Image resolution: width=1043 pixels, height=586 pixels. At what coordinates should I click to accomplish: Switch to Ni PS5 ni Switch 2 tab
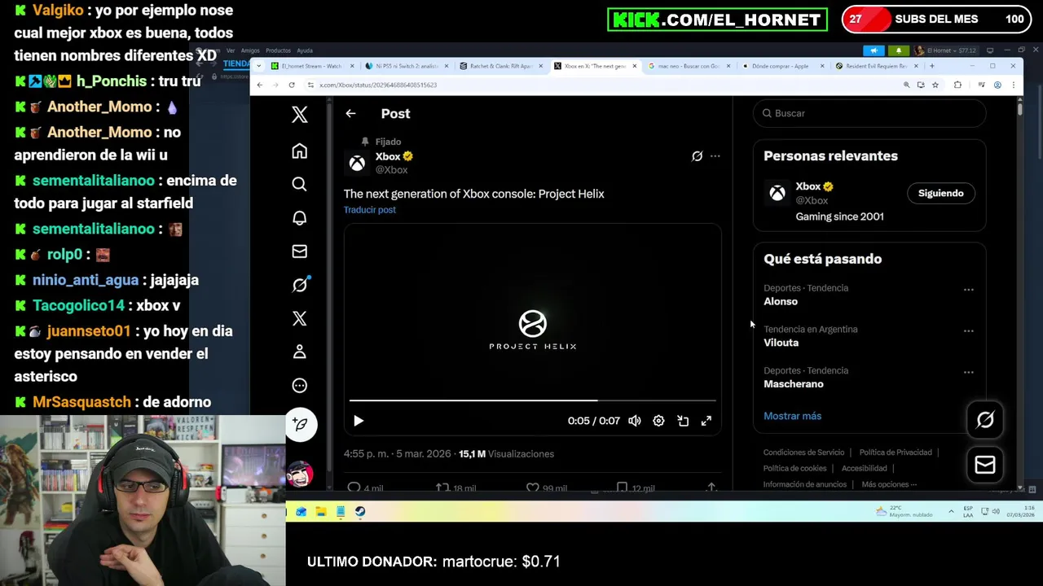tap(407, 66)
